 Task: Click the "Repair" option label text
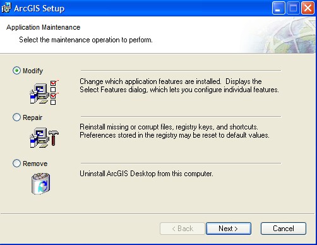click(32, 117)
